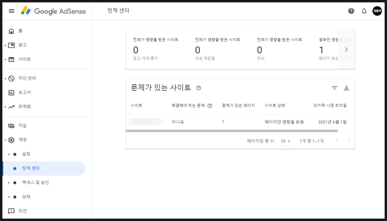The height and width of the screenshot is (221, 387).
Task: Click the 계정 account gear icon
Action: point(11,140)
